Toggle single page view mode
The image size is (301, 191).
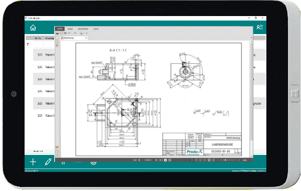(x=192, y=160)
